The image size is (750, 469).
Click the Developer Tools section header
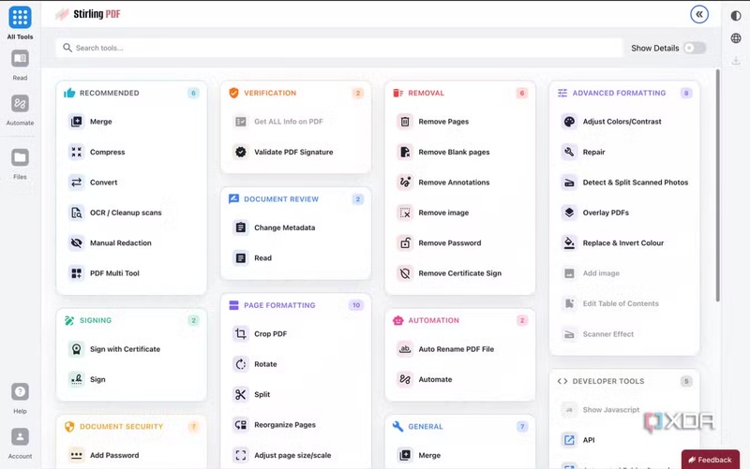tap(624, 381)
